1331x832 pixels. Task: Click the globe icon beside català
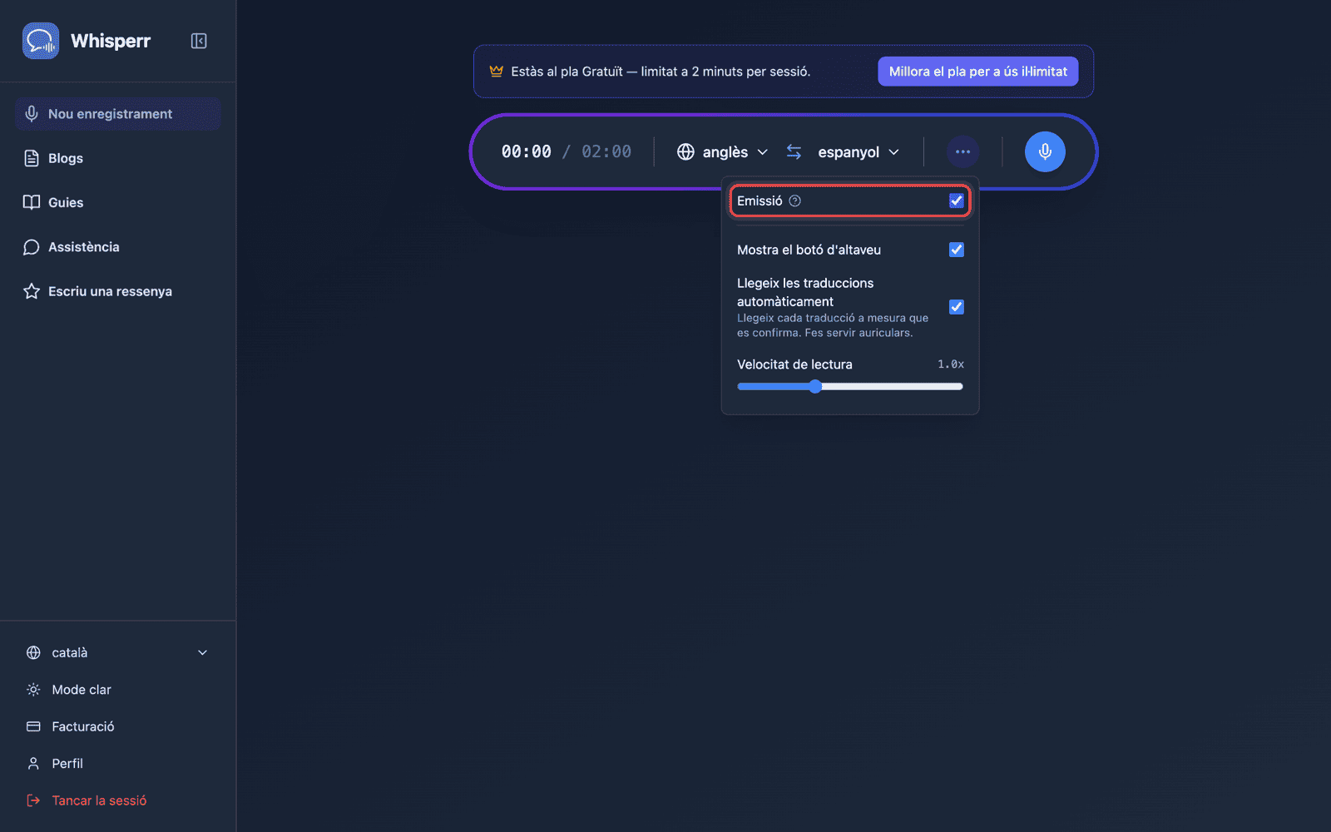33,653
